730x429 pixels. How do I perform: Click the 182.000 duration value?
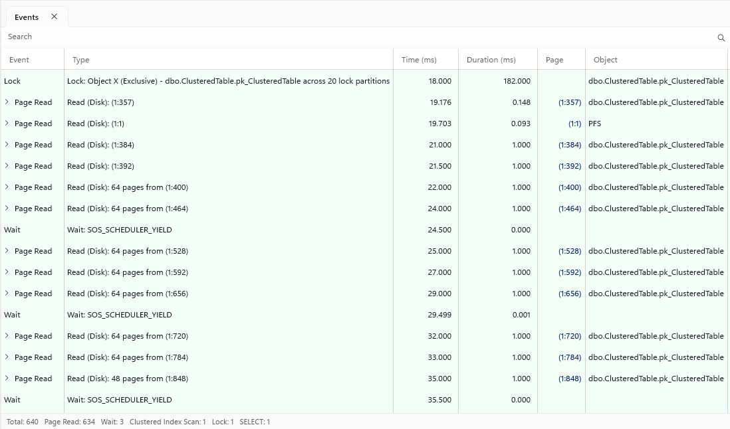click(517, 81)
